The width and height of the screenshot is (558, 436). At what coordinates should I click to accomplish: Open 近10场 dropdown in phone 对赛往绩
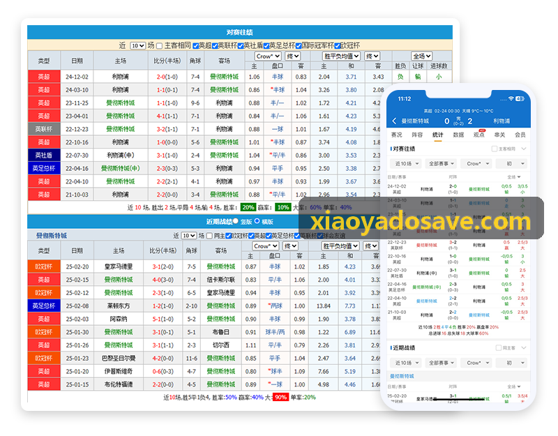(x=406, y=164)
